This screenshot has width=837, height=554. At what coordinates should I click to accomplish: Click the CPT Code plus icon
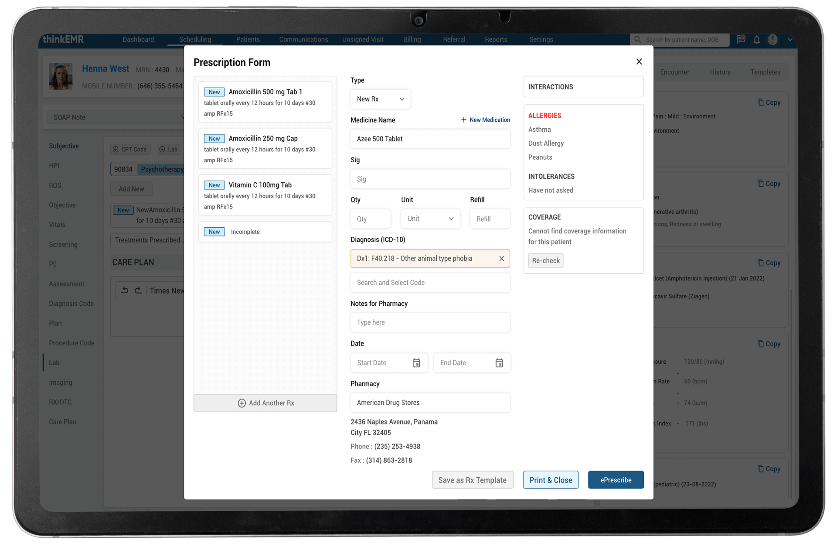point(115,149)
